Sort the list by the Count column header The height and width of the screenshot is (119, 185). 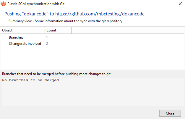pos(58,30)
